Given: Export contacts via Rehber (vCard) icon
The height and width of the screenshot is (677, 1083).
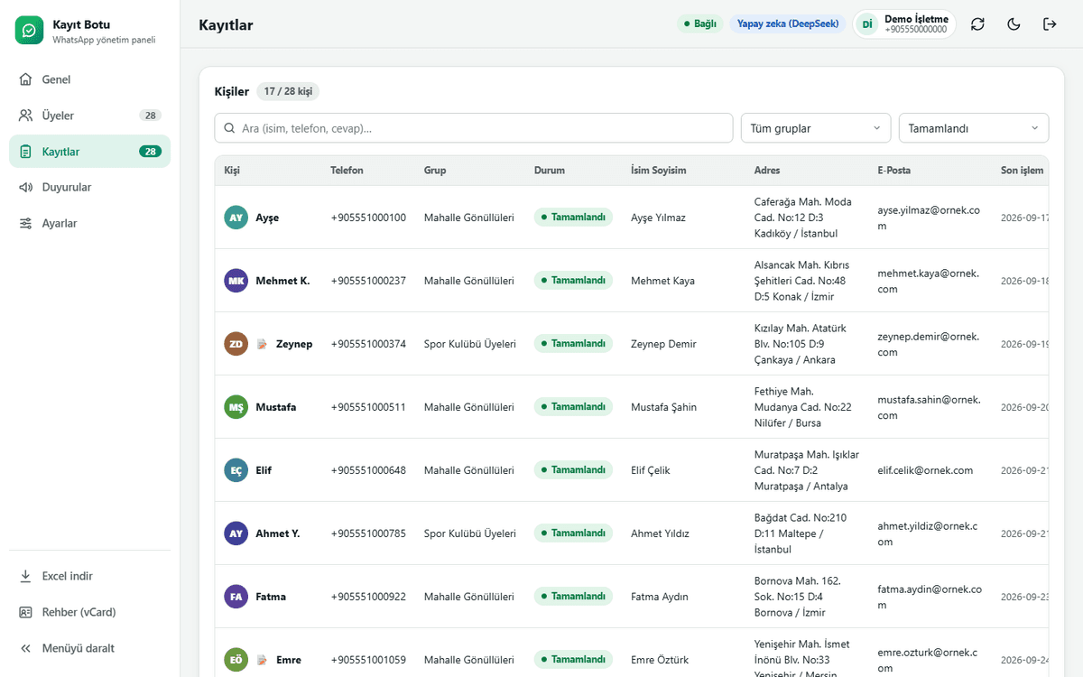Looking at the screenshot, I should (x=26, y=612).
